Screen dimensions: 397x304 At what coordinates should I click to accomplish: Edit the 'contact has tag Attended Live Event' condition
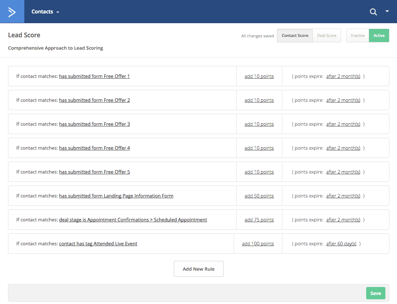[98, 243]
